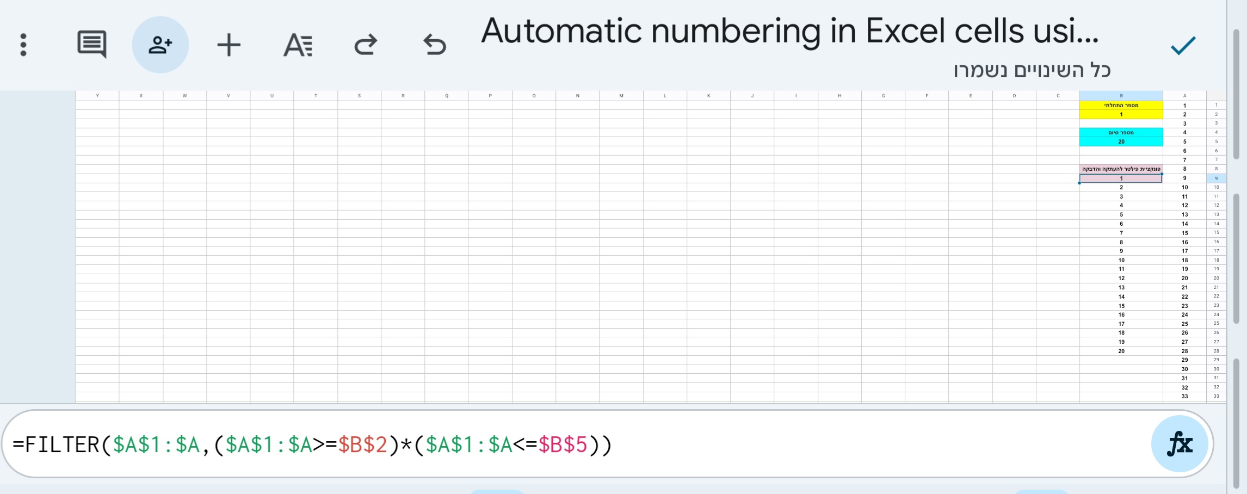Select the yellow cell containing 1
1247x494 pixels.
pyautogui.click(x=1121, y=114)
